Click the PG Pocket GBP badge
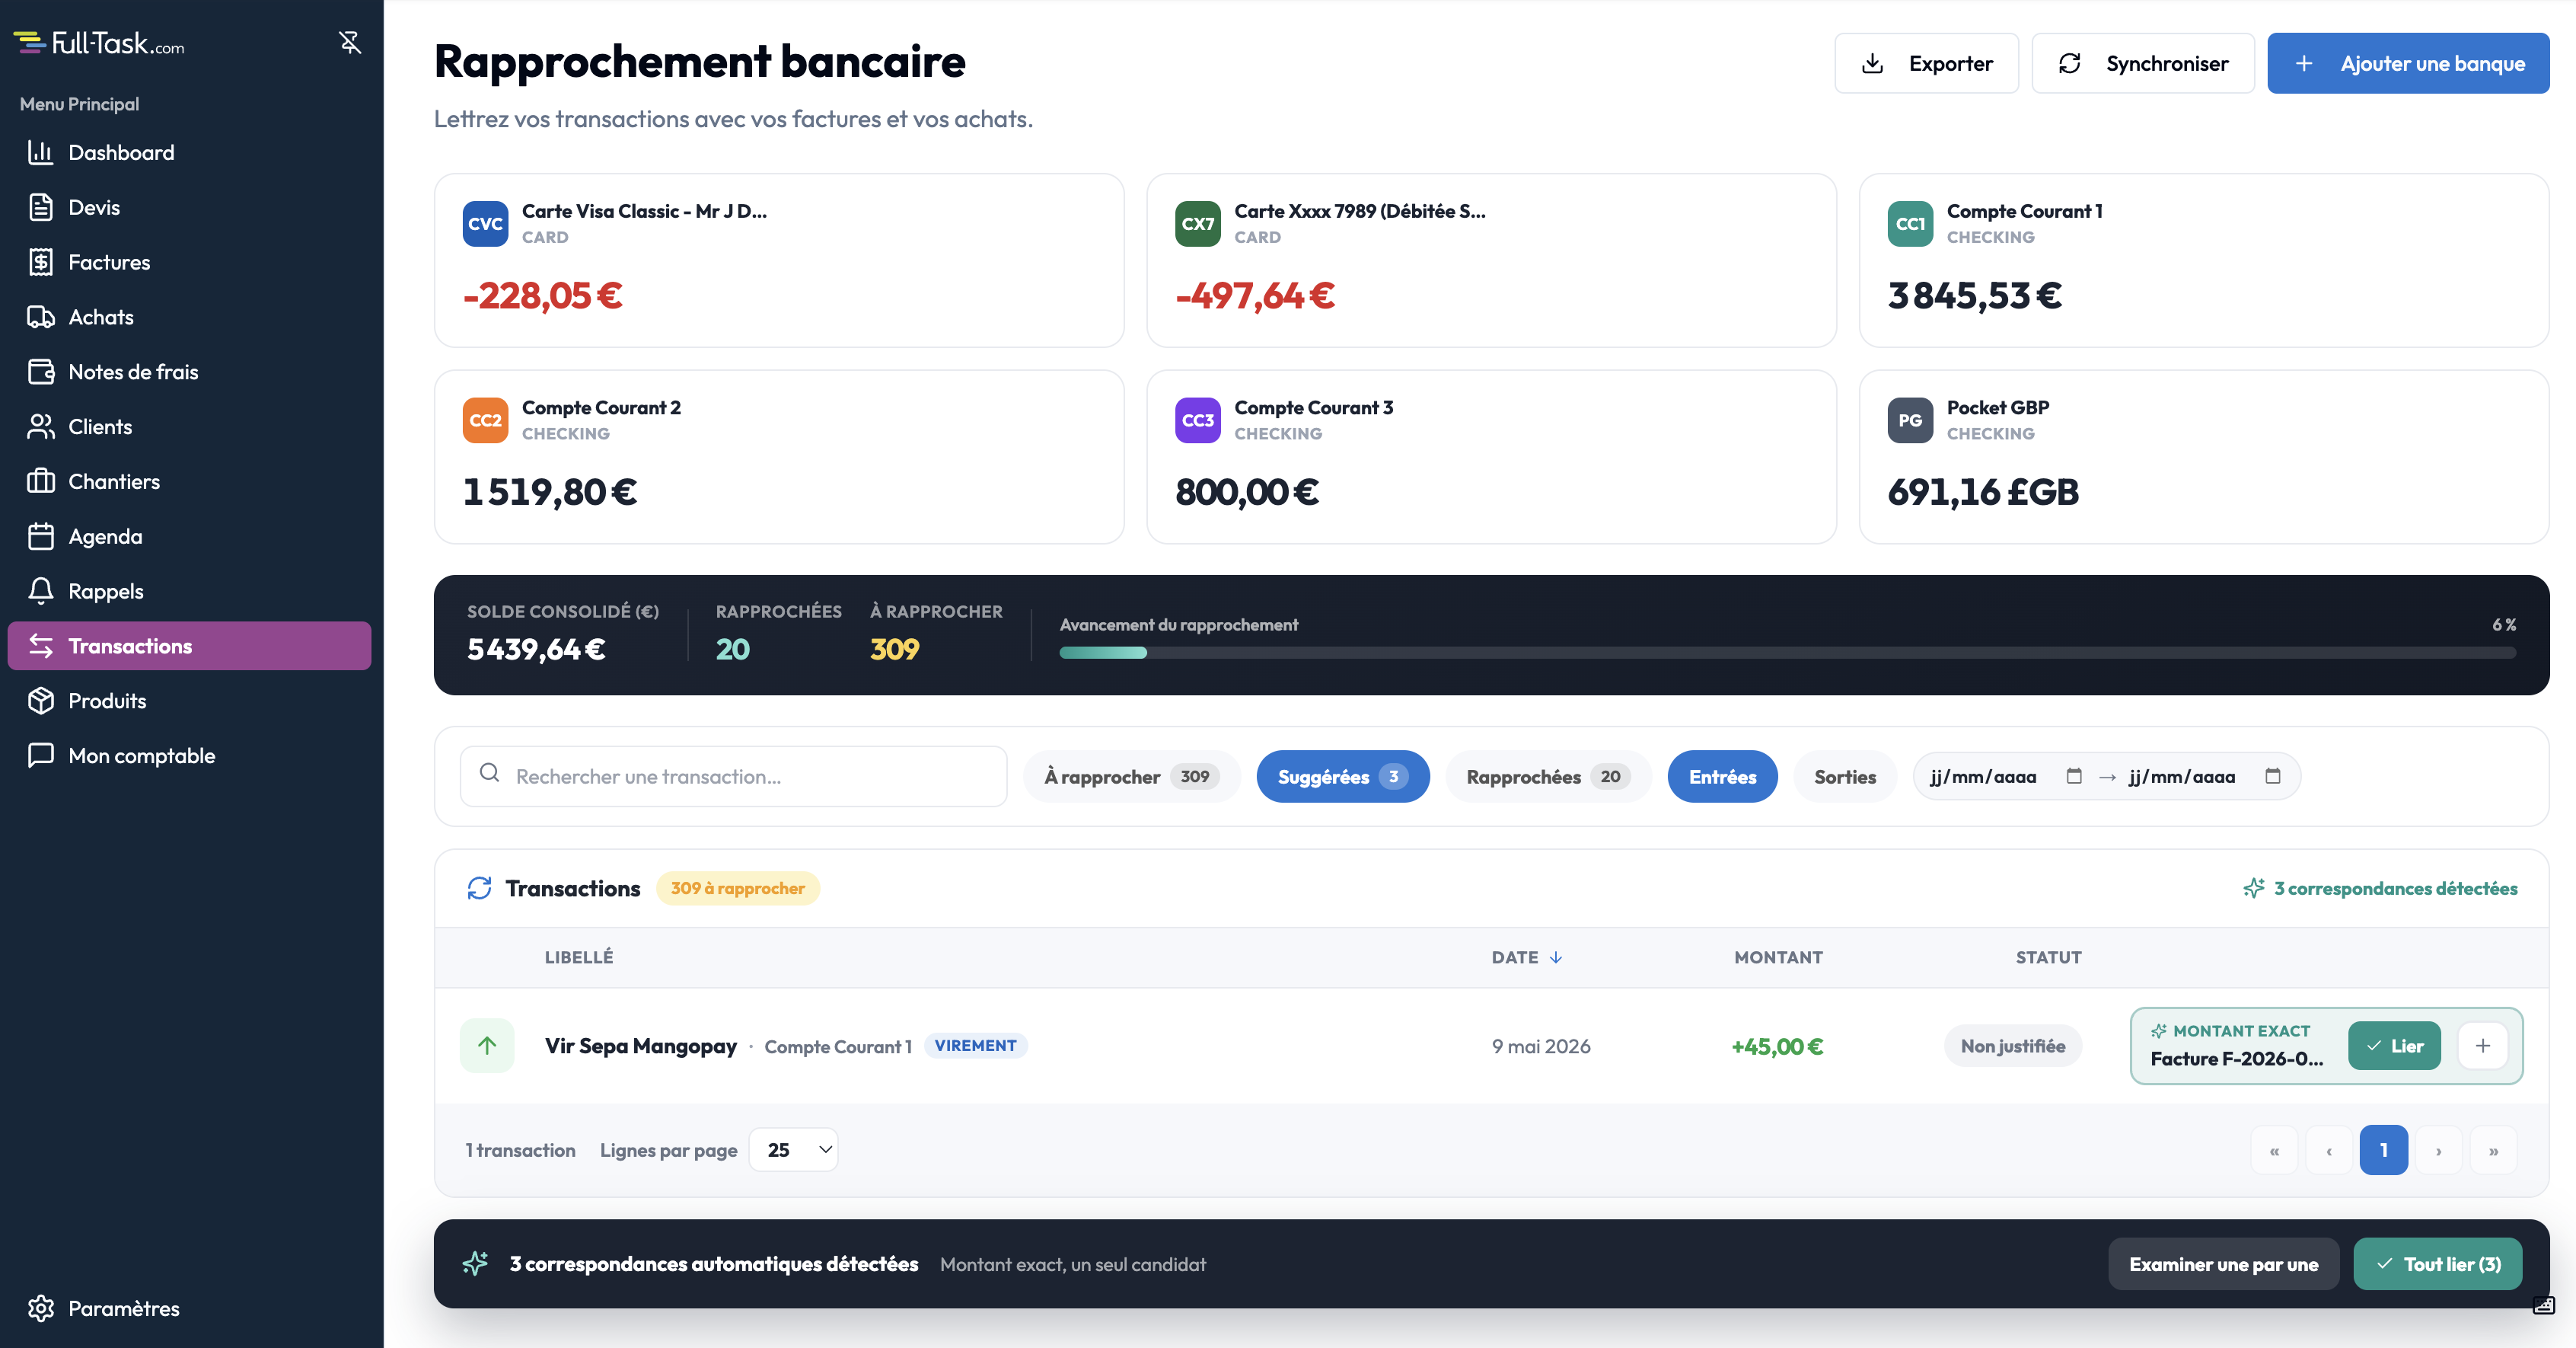This screenshot has width=2576, height=1348. (x=1910, y=420)
